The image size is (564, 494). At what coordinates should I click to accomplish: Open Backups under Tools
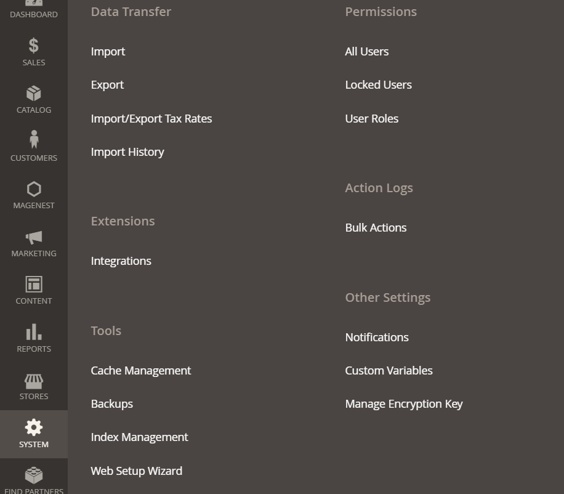[112, 403]
